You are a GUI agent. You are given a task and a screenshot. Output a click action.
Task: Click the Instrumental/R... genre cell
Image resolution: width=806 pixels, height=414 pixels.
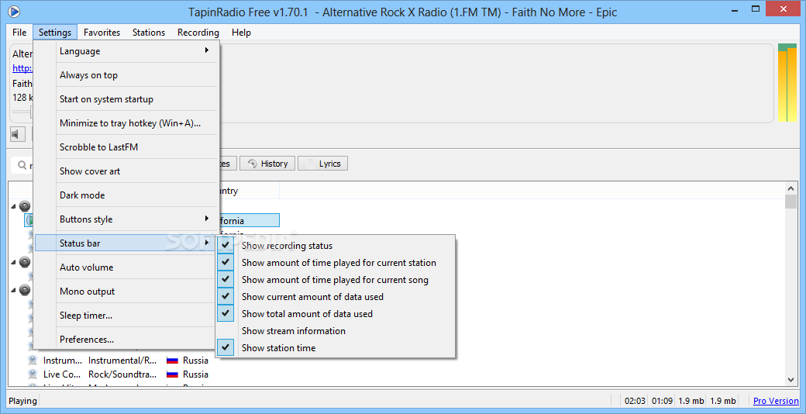(x=122, y=360)
